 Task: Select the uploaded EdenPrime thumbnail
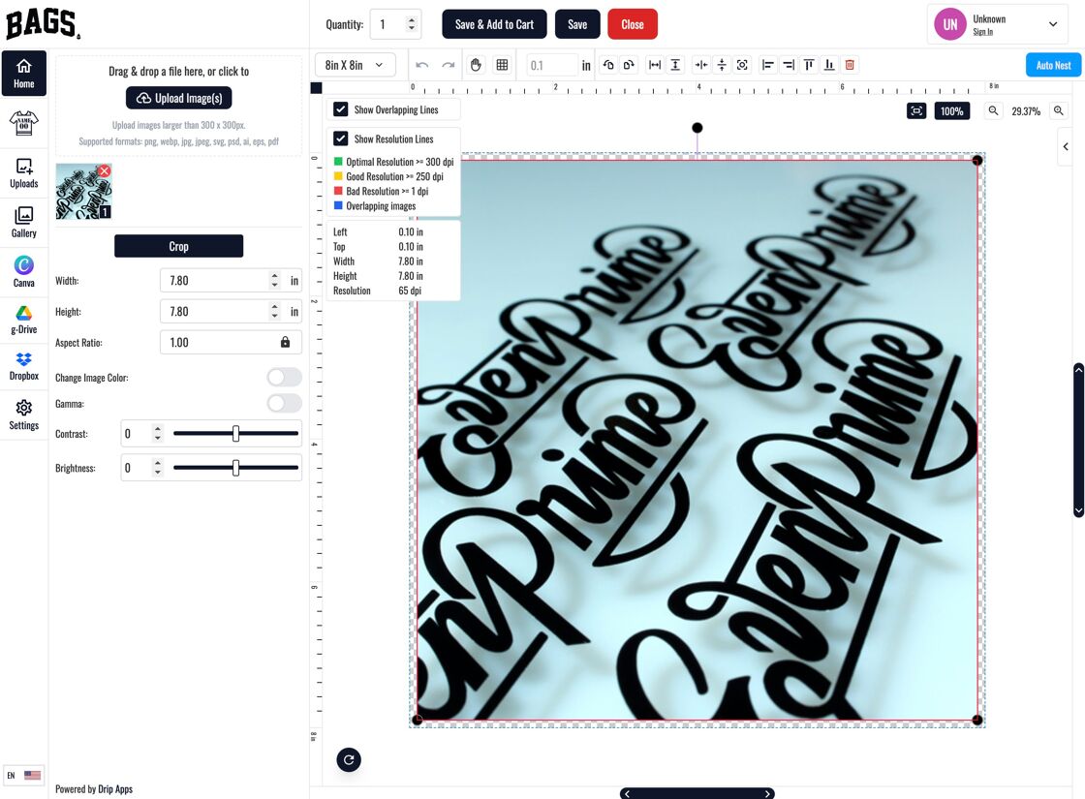83,192
